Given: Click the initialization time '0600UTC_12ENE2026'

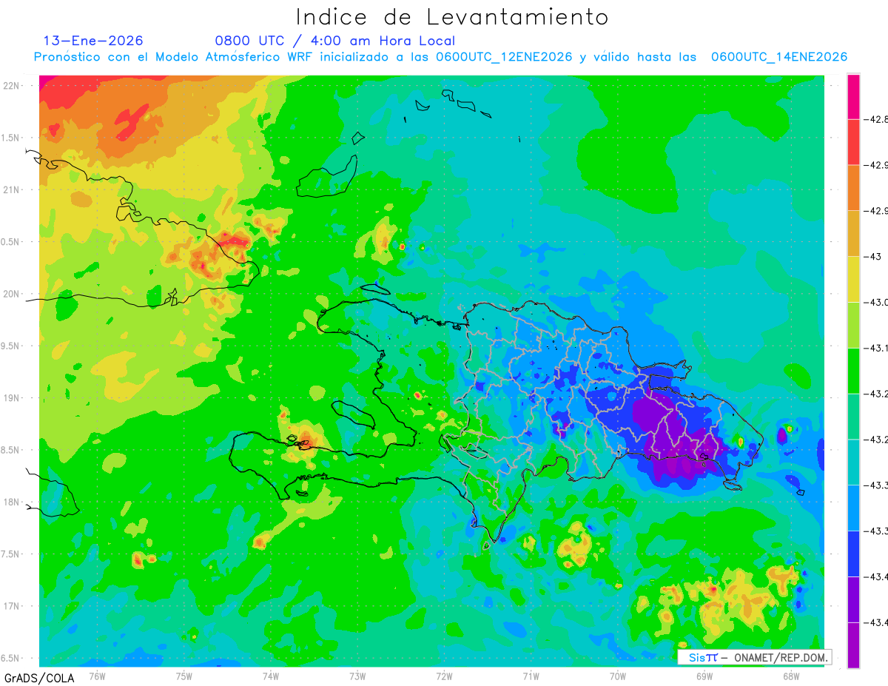Looking at the screenshot, I should point(504,57).
